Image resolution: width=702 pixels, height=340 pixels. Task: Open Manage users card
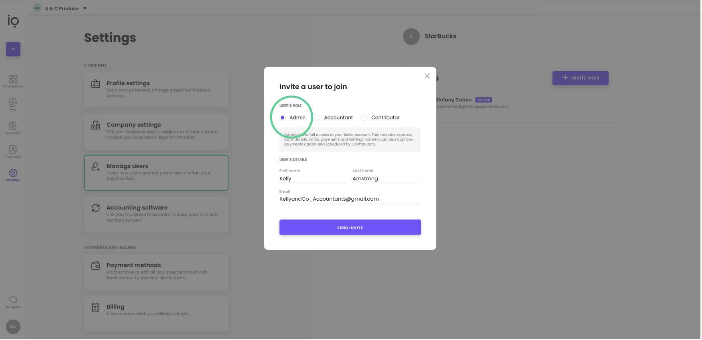coord(156,173)
